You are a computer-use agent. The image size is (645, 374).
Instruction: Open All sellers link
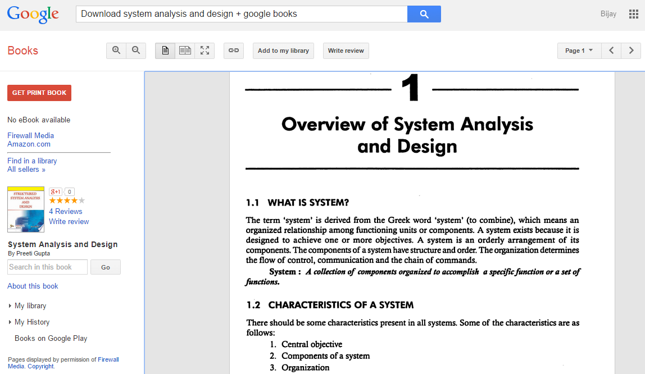point(26,170)
